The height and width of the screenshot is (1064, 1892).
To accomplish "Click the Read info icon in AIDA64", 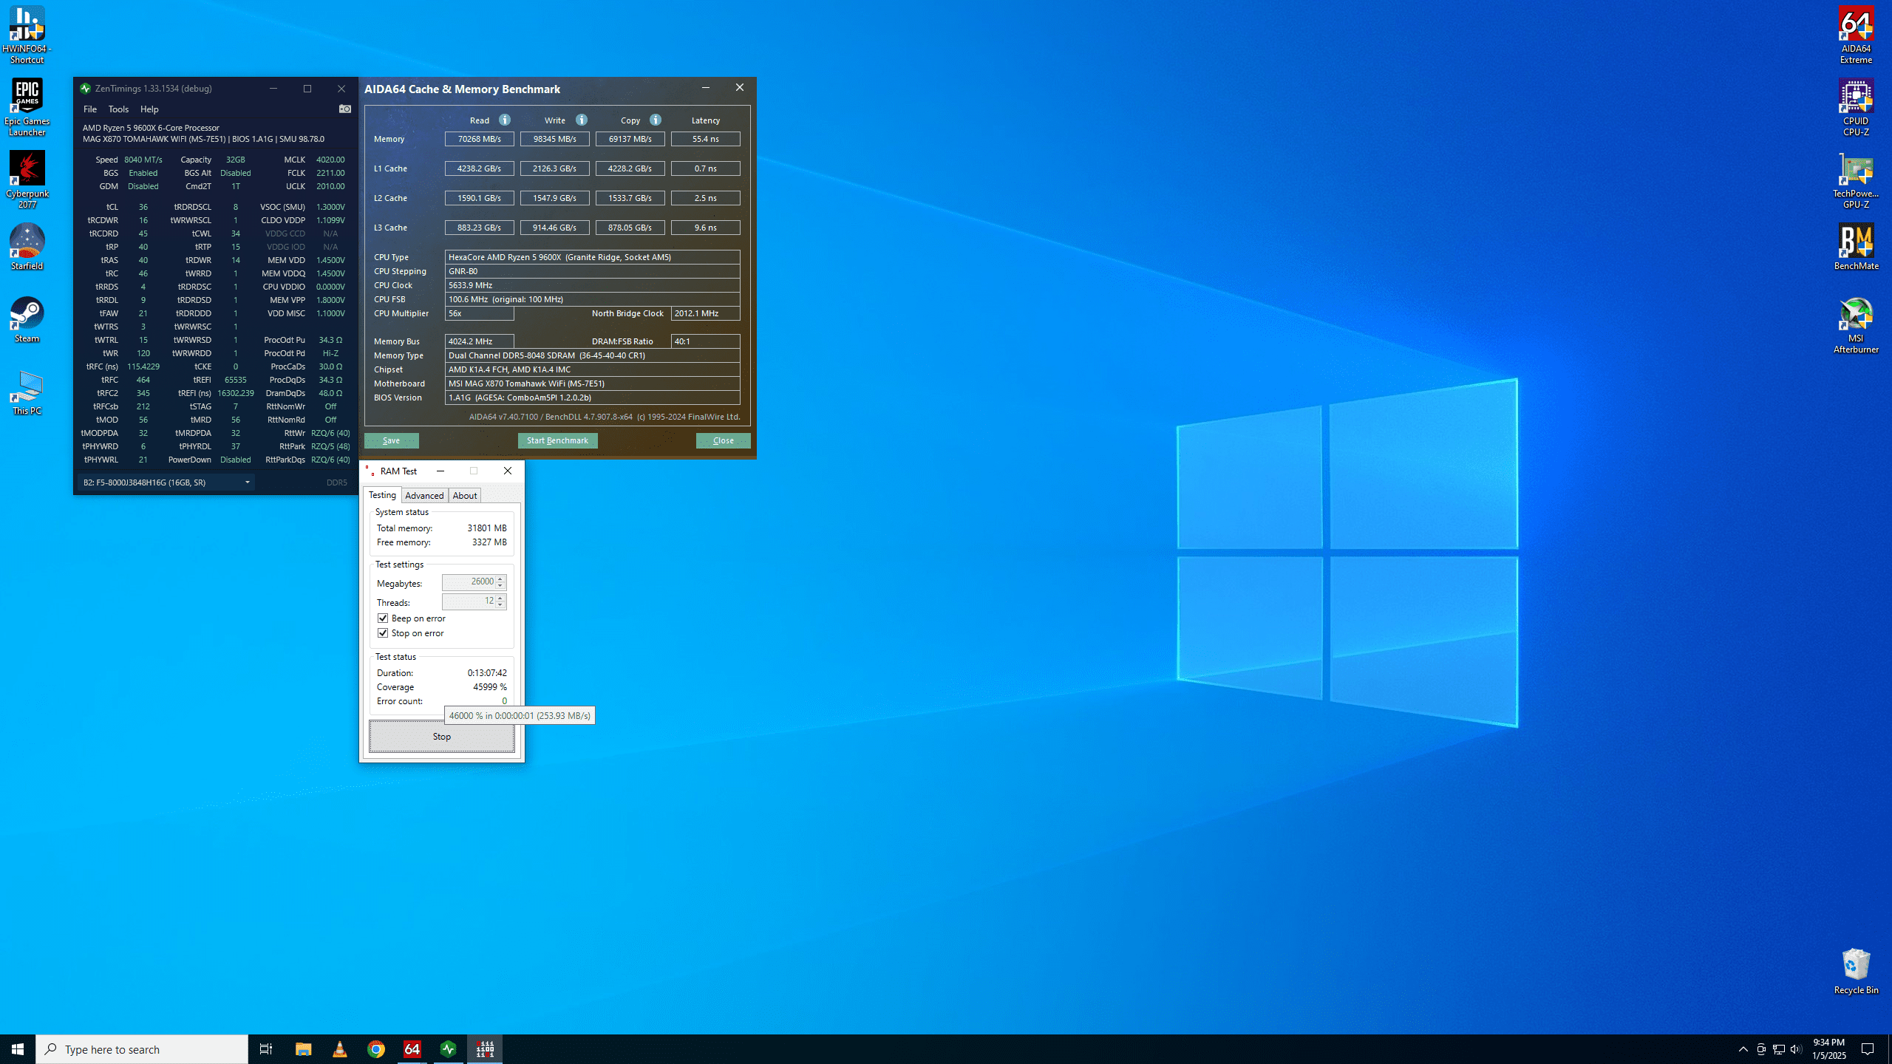I will [505, 120].
